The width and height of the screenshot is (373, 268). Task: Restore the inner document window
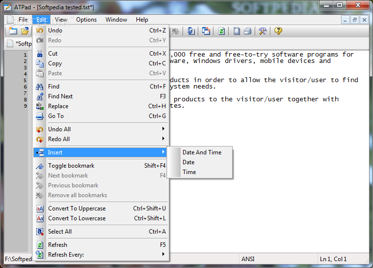[x=355, y=20]
